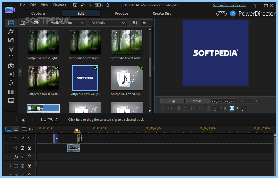This screenshot has width=278, height=178.
Task: Uncheck video track 1 enable checkbox
Action: (23, 138)
